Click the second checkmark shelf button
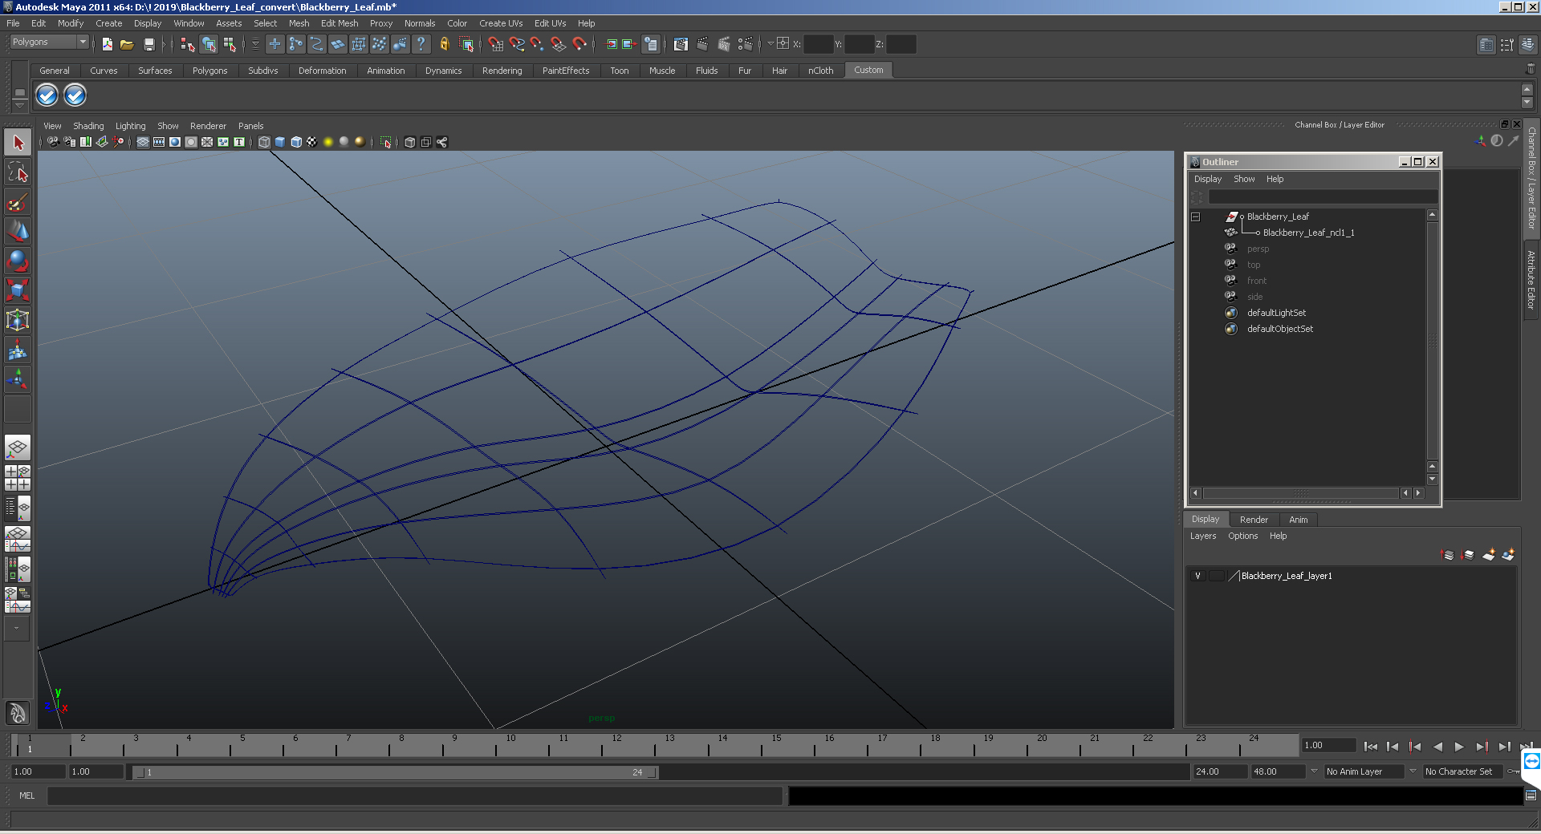The image size is (1541, 834). [x=75, y=95]
